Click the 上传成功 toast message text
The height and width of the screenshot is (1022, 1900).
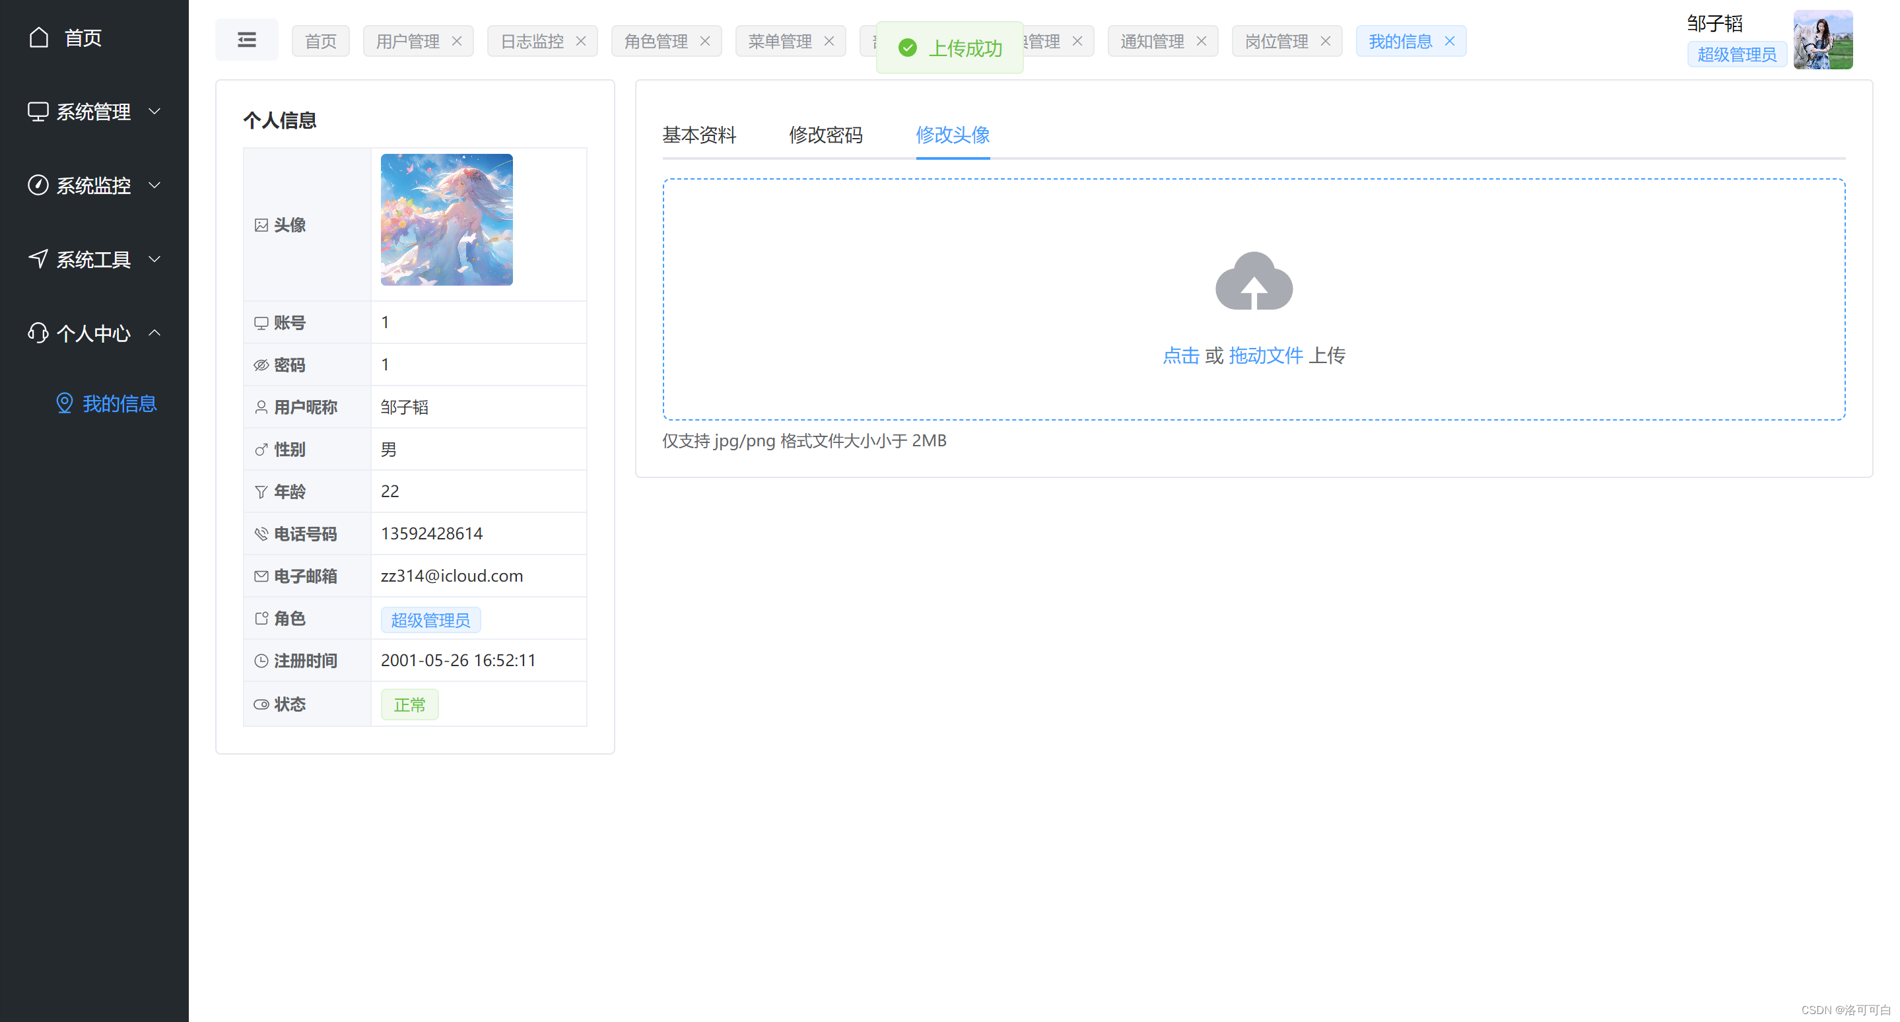[x=965, y=49]
